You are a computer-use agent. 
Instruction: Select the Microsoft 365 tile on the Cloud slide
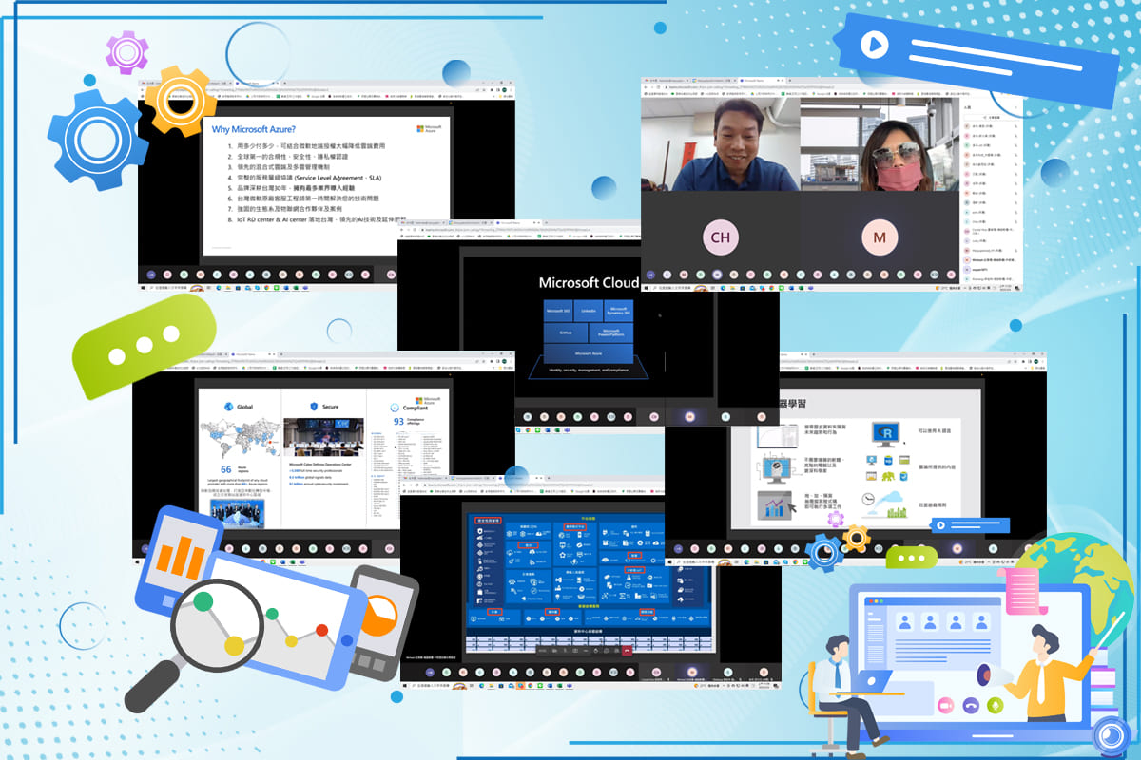556,311
